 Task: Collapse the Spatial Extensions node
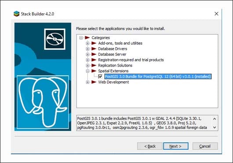pyautogui.click(x=87, y=71)
